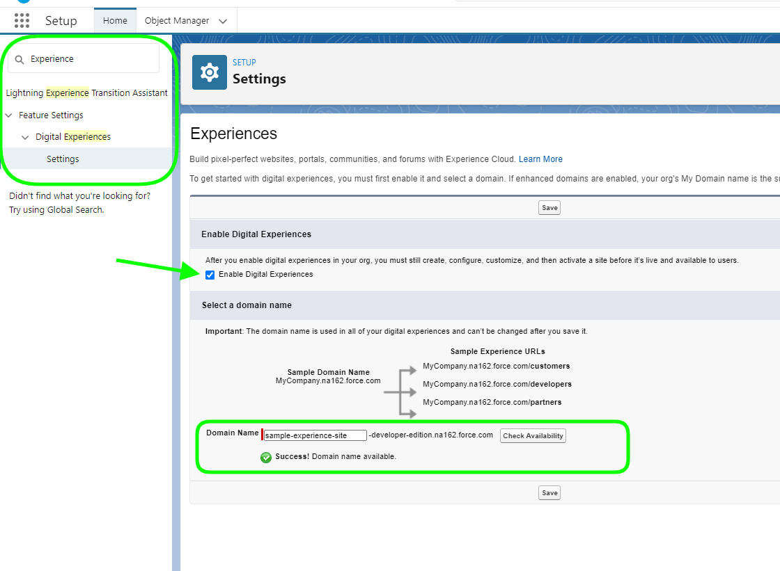Switch to the Object Manager tab
This screenshot has height=571, width=780.
(x=176, y=20)
